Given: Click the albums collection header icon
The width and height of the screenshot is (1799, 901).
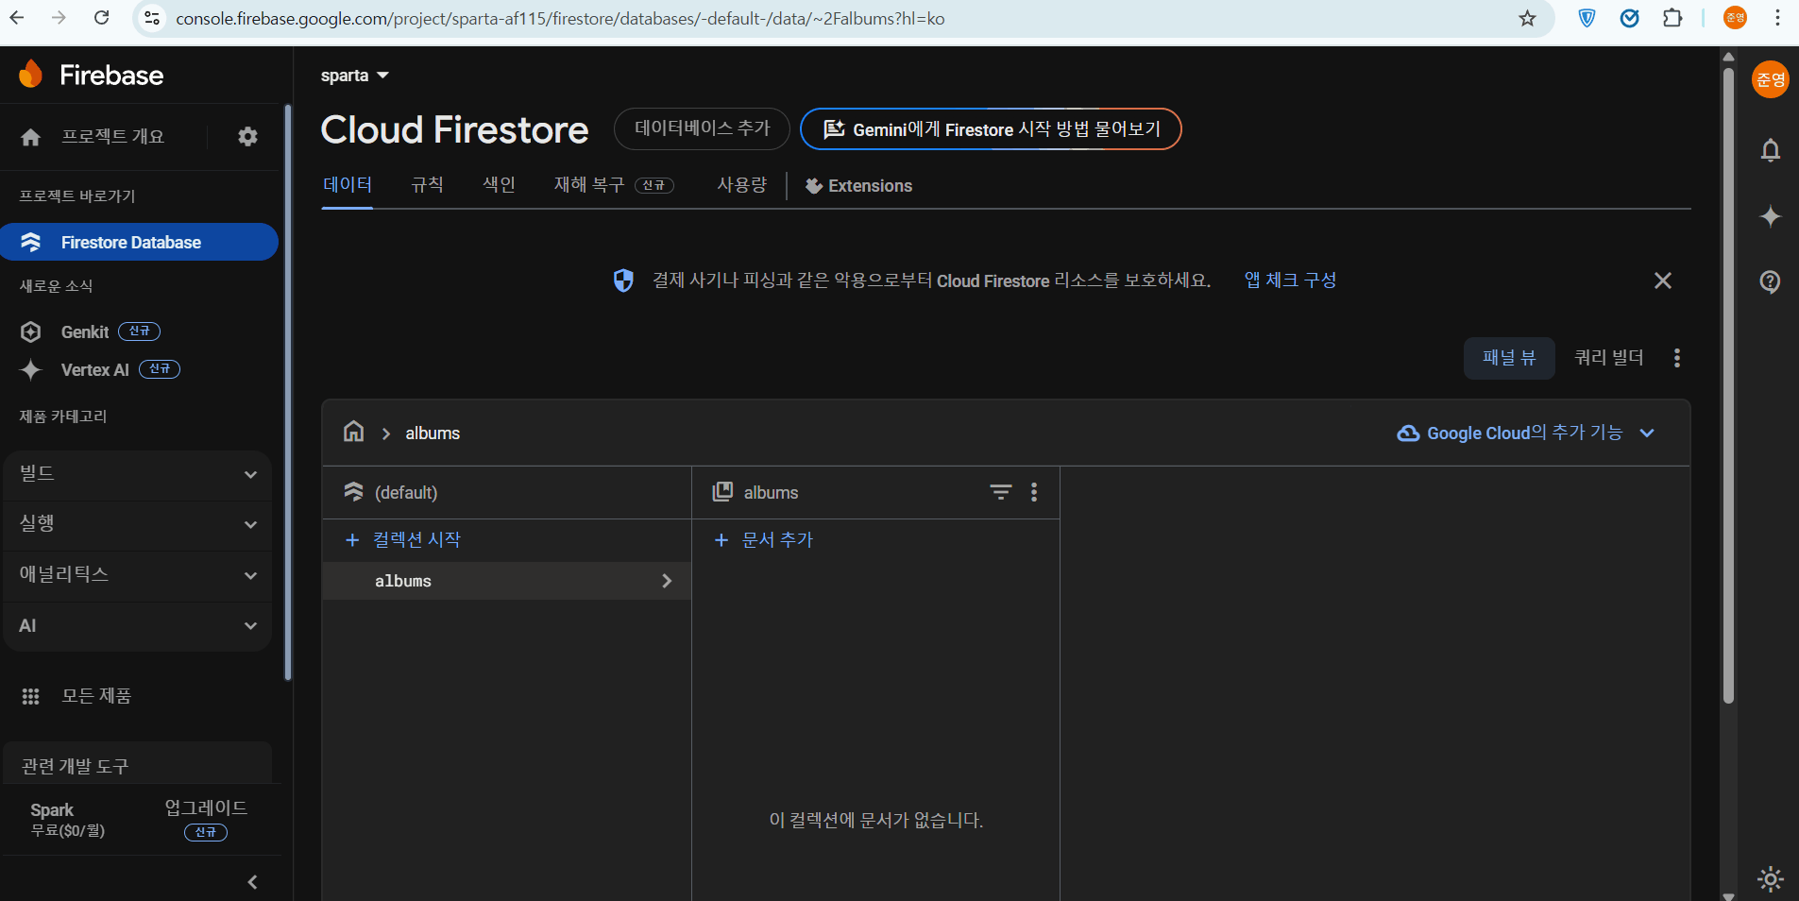Looking at the screenshot, I should [722, 492].
